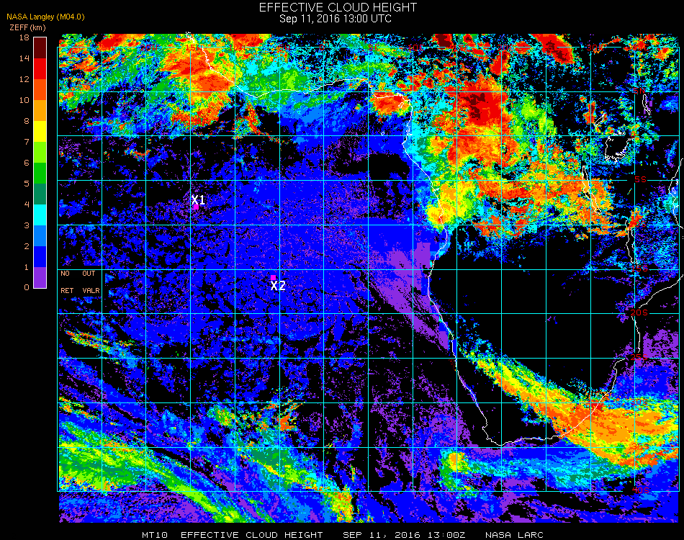The height and width of the screenshot is (540, 684).
Task: Click the legend scale value '10'
Action: tap(24, 100)
